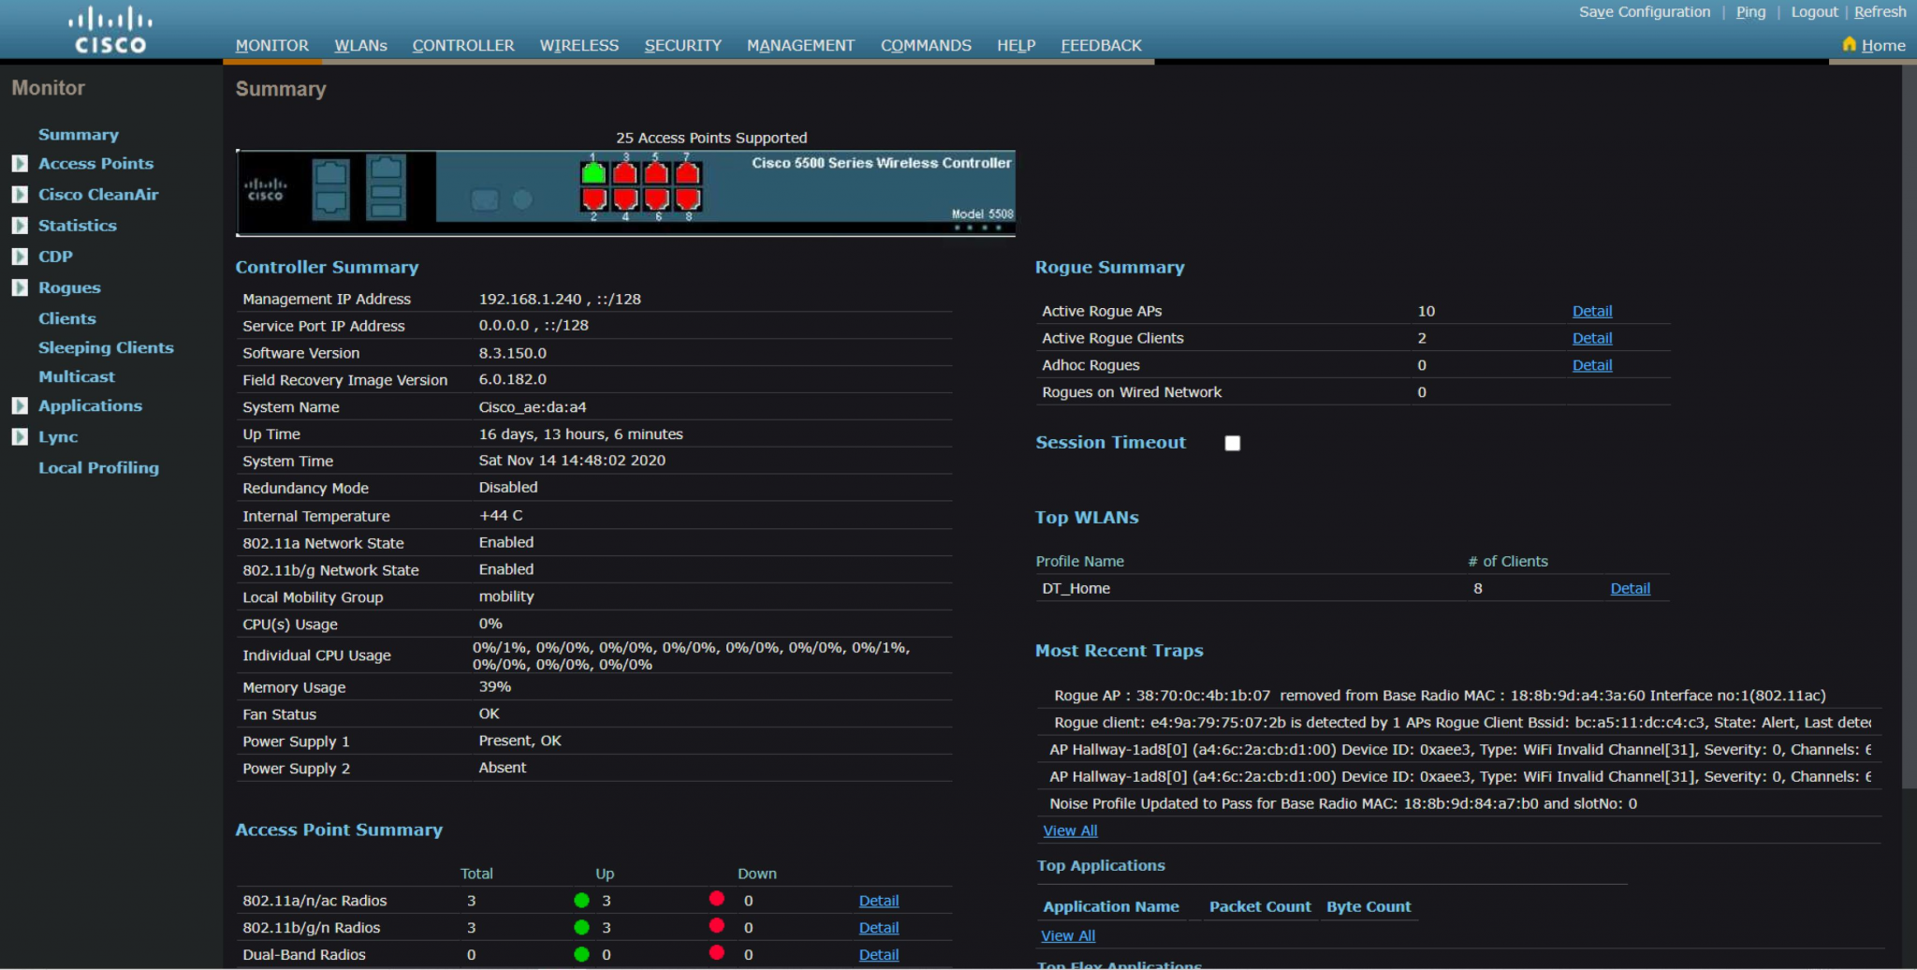Open Detail for 802.11b/g/n Radios
The width and height of the screenshot is (1917, 970).
(879, 927)
